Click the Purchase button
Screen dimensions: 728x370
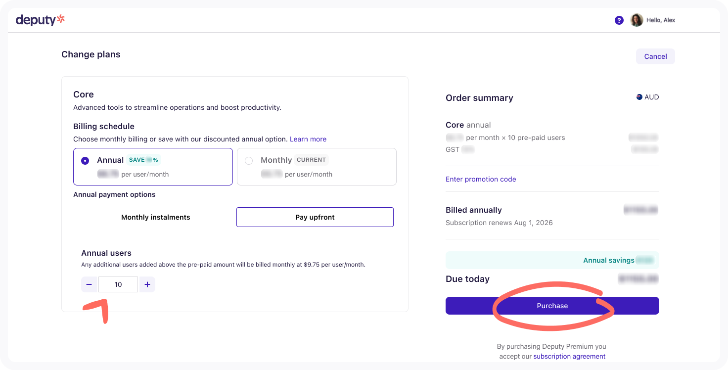(x=552, y=306)
